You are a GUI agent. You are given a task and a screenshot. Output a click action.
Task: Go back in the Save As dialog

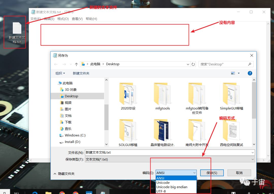coord(56,64)
